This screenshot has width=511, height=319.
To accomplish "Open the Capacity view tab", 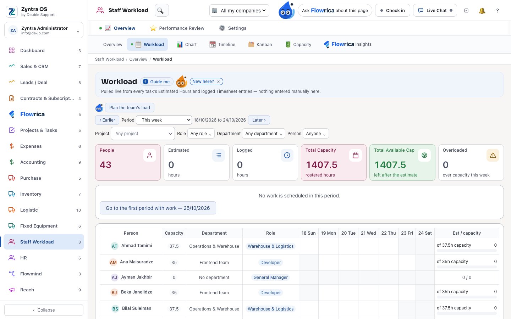I will tap(298, 45).
